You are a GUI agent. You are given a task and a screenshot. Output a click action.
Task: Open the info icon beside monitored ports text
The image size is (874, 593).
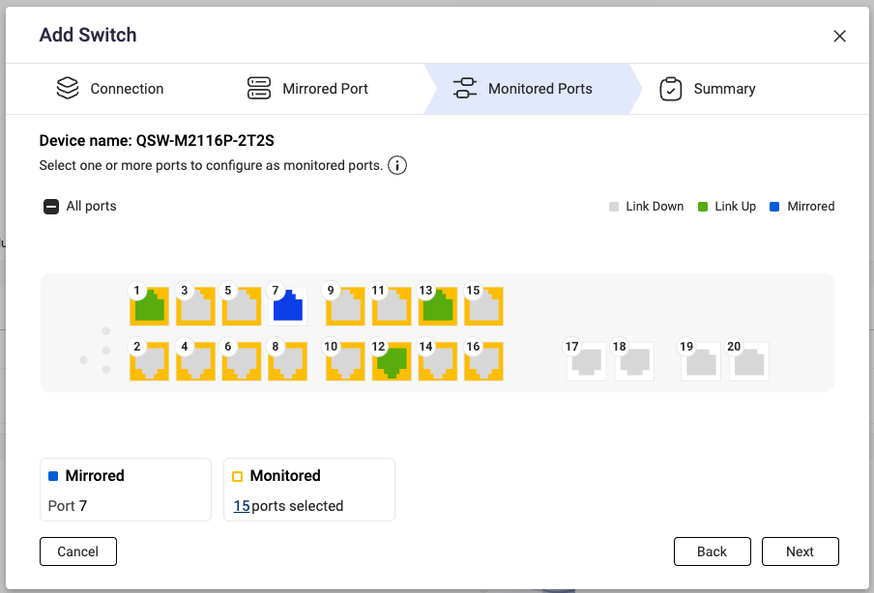397,165
